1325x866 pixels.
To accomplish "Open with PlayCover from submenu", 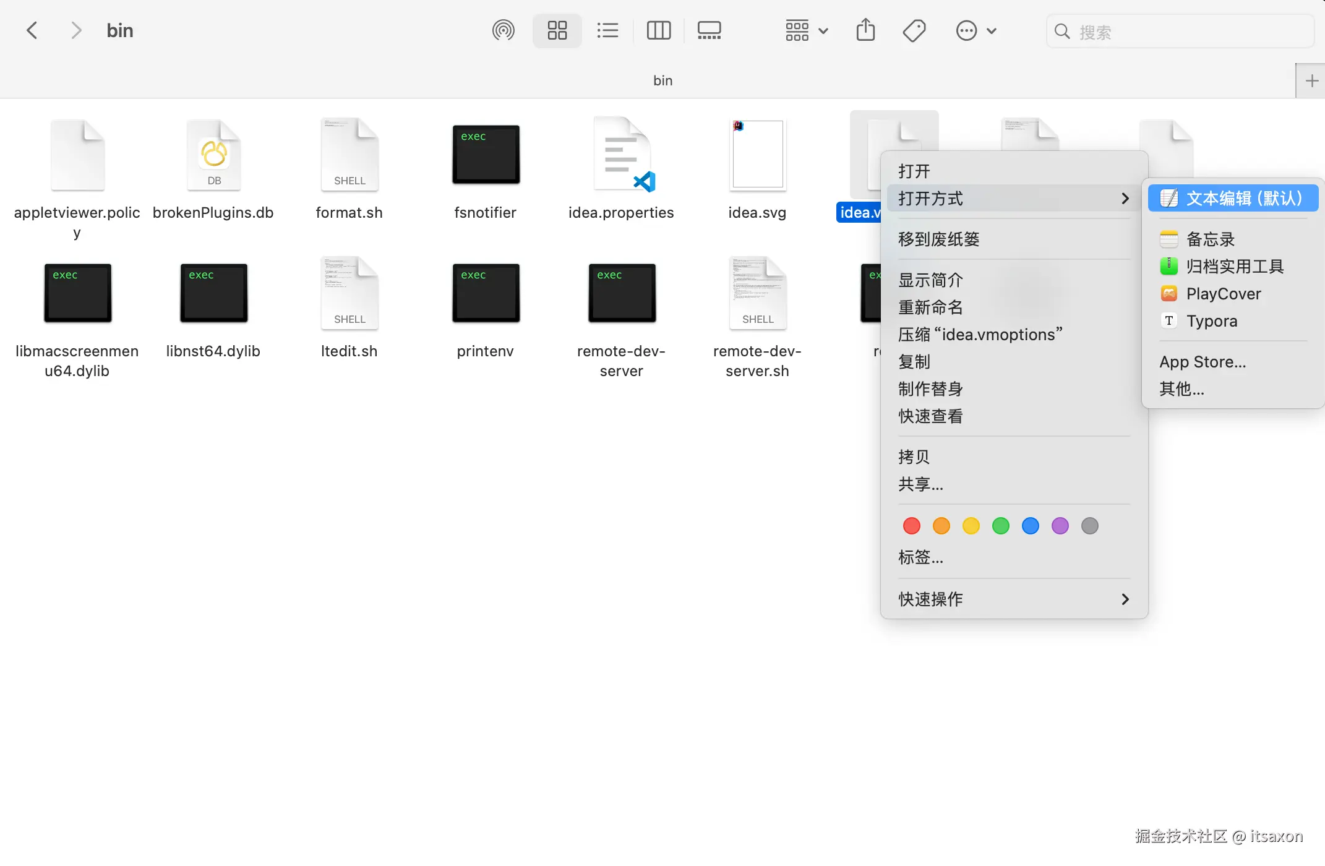I will 1223,294.
